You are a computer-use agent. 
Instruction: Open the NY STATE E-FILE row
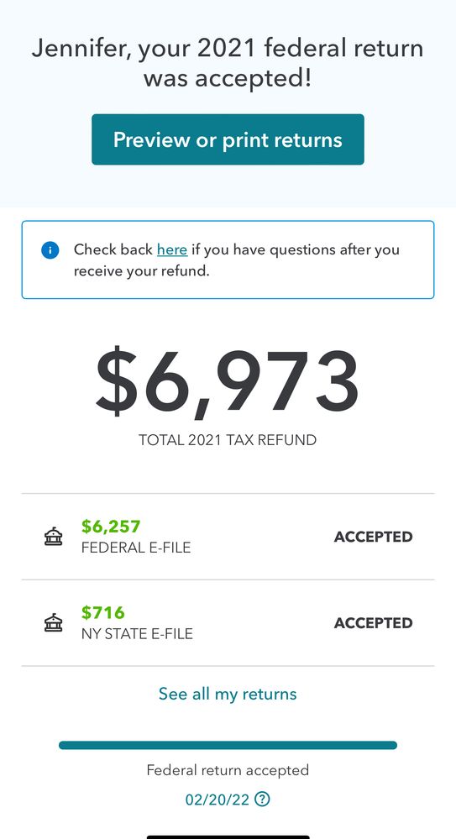pyautogui.click(x=228, y=623)
